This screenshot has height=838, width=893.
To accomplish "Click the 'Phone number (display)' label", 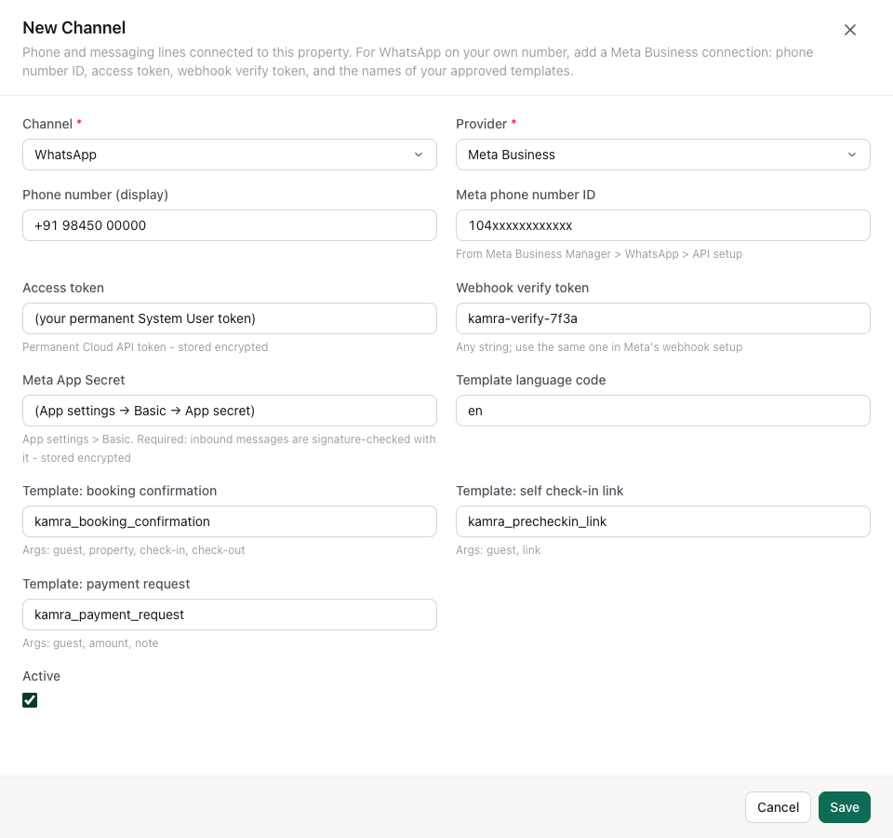I will click(96, 195).
